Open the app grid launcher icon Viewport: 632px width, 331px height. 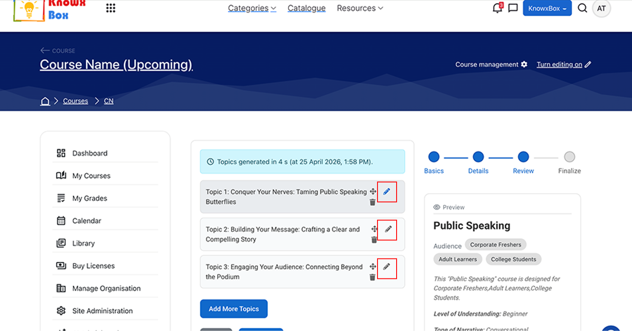[111, 8]
